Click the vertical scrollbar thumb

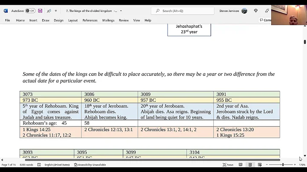point(304,42)
